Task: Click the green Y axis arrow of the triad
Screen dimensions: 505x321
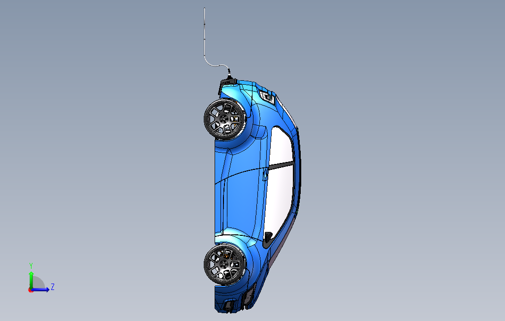Action: pos(31,280)
